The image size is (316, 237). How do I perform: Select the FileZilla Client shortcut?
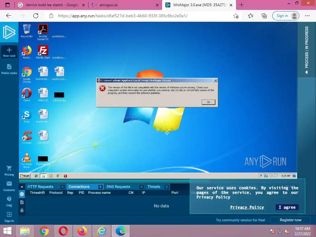click(43, 52)
